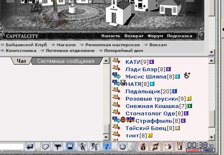This screenshot has width=224, height=155.
Task: Click the EXIT door icon
Action: 180,146
